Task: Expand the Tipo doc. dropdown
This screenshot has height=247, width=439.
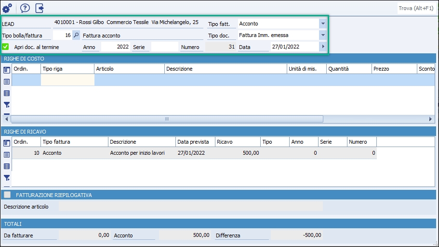Action: (323, 36)
